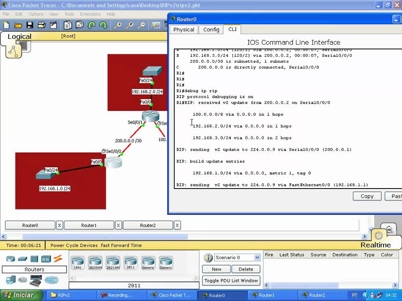Save the network with floppy disk icon

coord(30,25)
